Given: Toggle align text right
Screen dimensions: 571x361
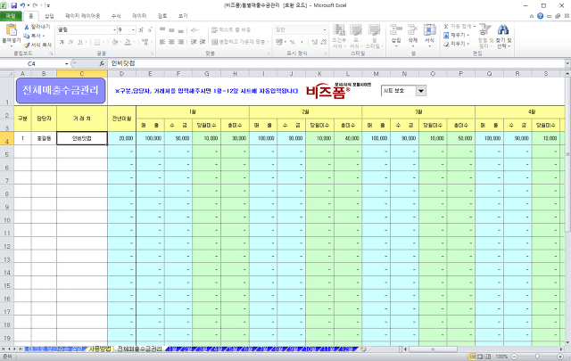Looking at the screenshot, I should [180, 42].
